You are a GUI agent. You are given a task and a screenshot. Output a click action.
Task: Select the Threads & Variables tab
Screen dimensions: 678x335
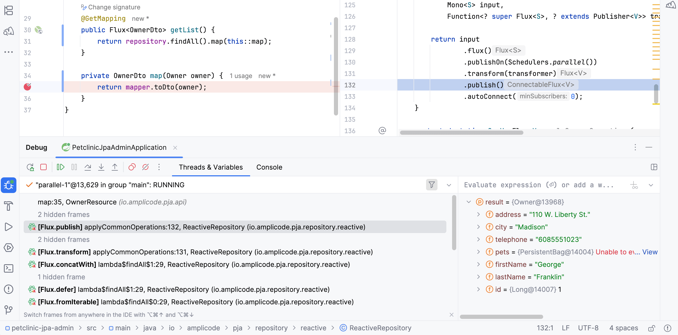tap(211, 167)
